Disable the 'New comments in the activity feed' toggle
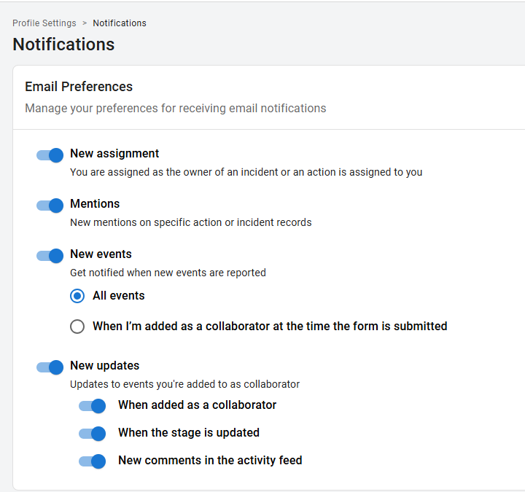 click(93, 461)
